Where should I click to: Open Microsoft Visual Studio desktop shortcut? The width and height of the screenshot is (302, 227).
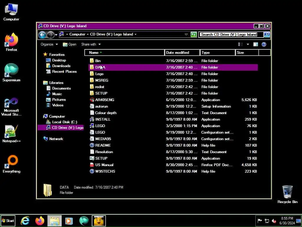[x=12, y=107]
